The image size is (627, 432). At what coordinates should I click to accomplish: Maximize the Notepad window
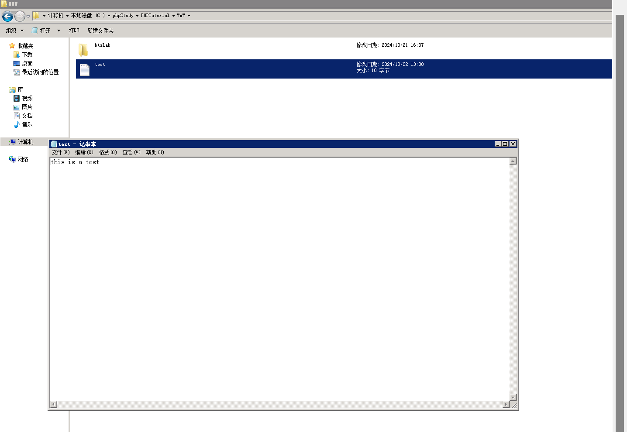click(505, 144)
